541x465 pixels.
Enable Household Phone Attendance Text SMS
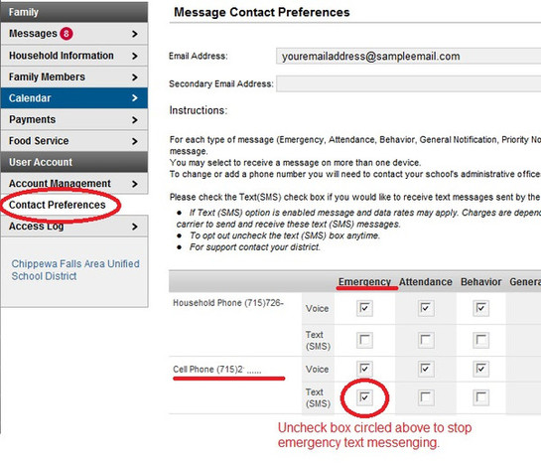(426, 340)
